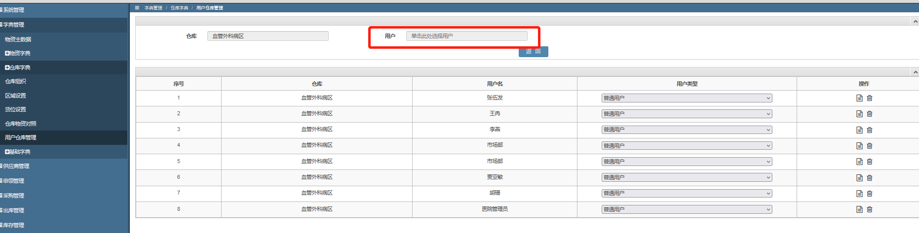
Task: Click the trash icon in 胡珊's row
Action: pos(870,194)
